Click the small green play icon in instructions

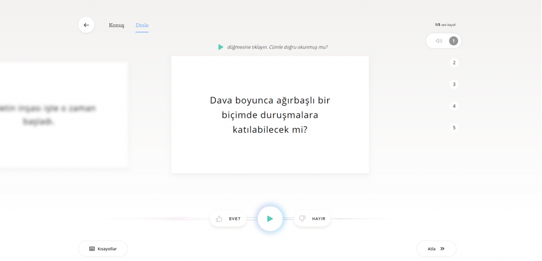coord(221,47)
